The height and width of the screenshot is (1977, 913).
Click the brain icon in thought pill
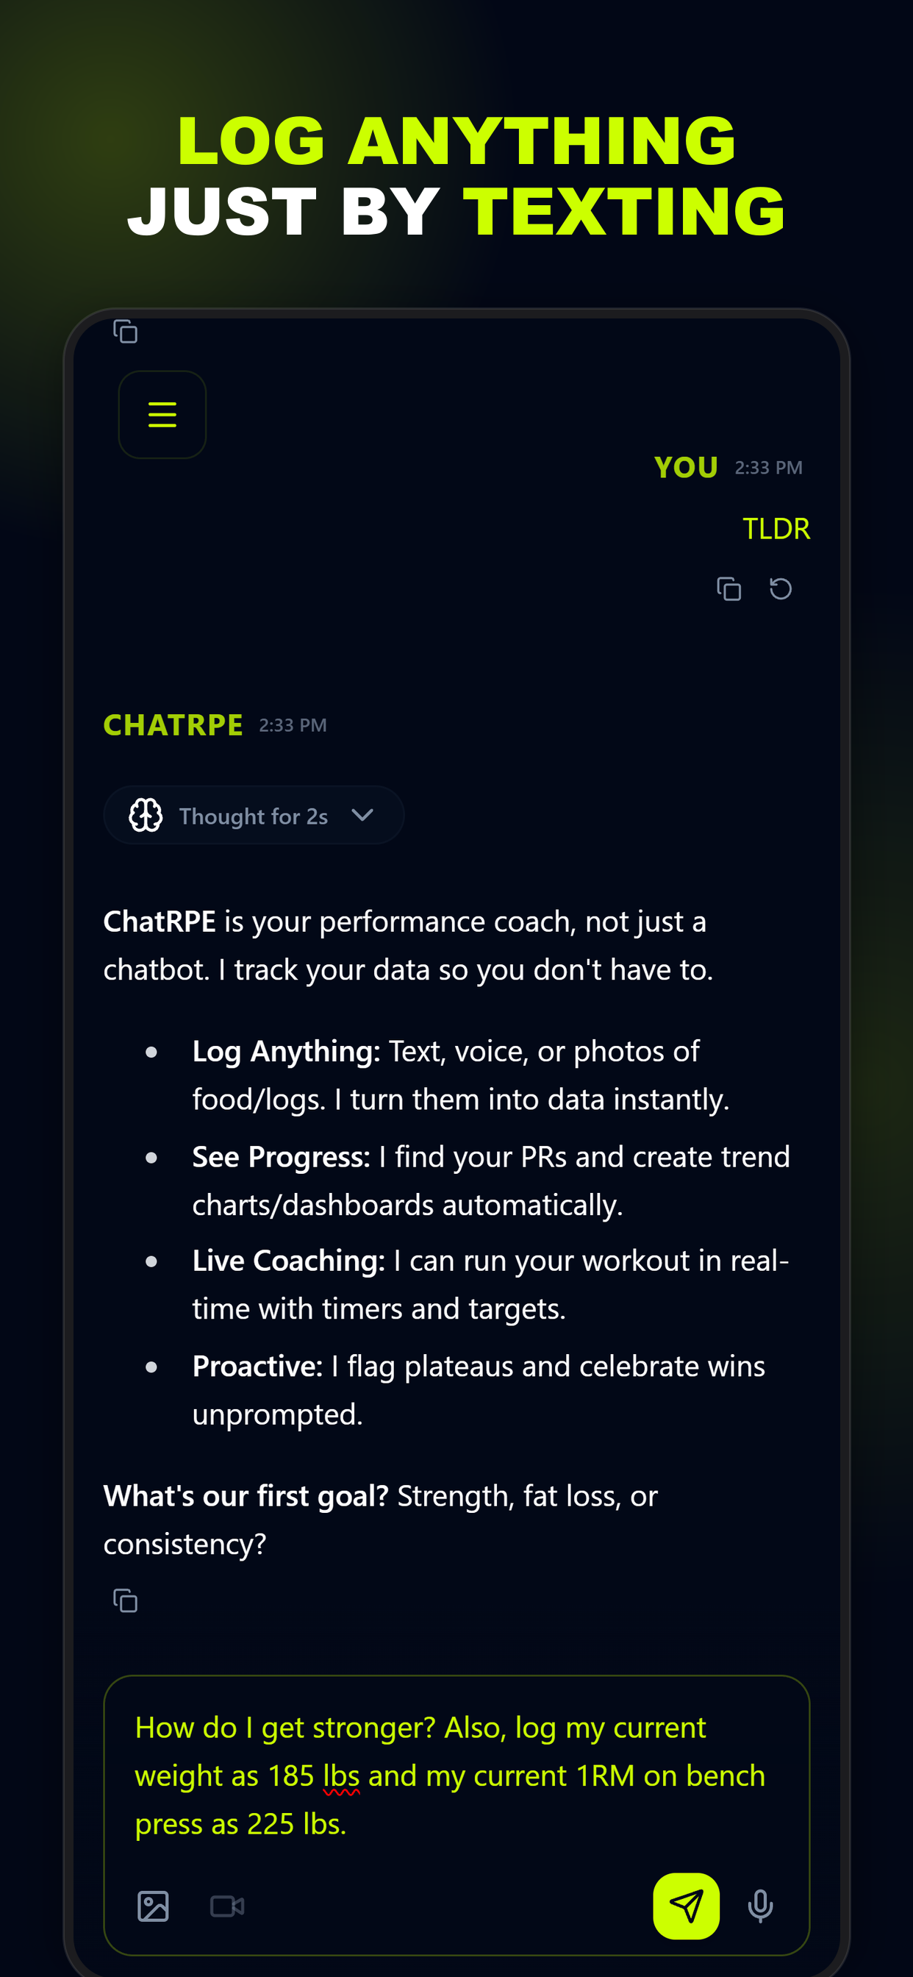coord(146,815)
